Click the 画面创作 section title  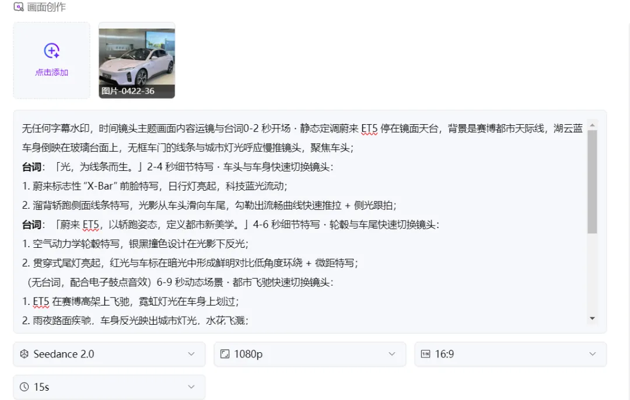coord(46,7)
